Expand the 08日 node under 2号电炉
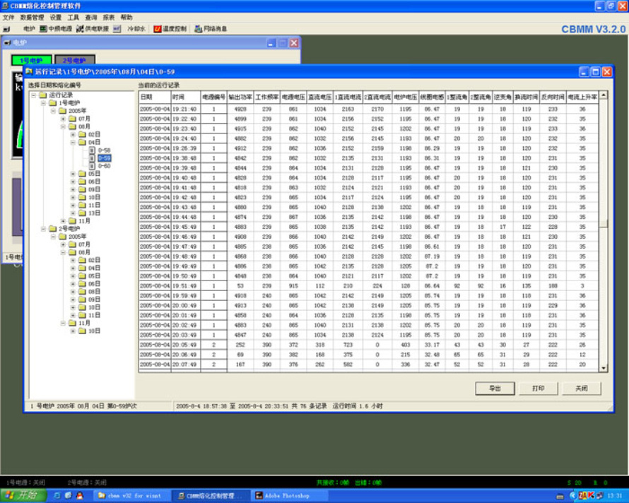 [73, 292]
